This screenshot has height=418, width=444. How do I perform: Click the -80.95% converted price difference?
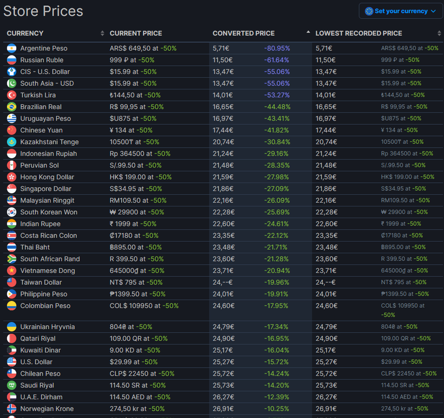pyautogui.click(x=277, y=49)
